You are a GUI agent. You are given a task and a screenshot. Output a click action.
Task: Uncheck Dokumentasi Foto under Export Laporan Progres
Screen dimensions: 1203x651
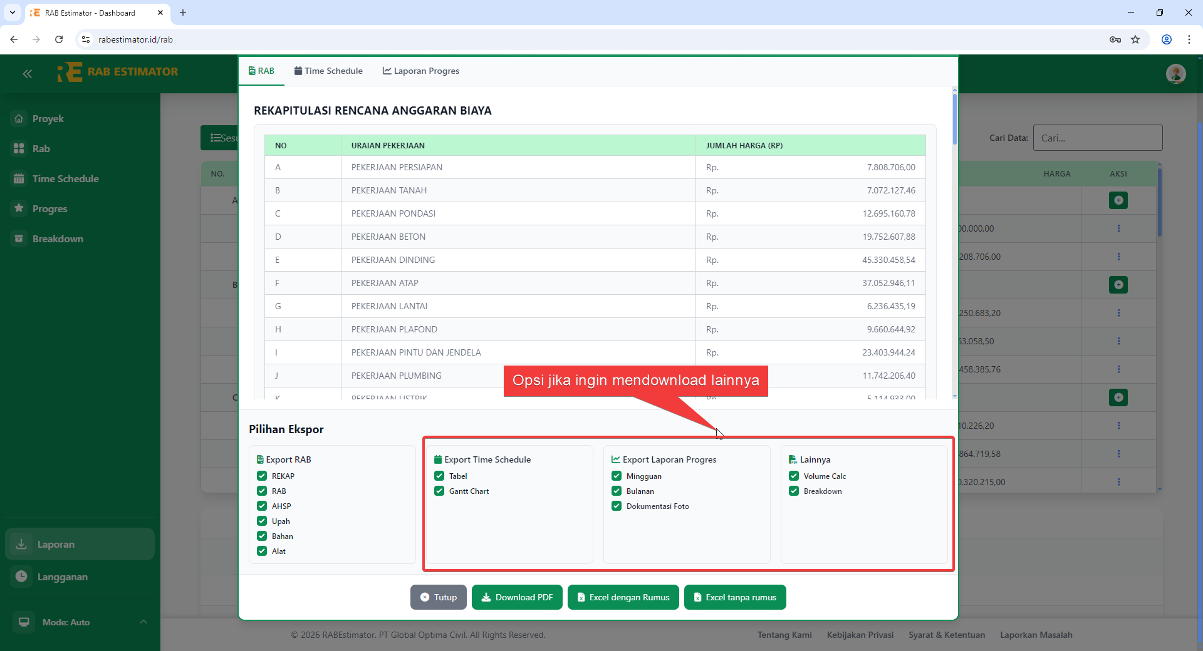[617, 506]
